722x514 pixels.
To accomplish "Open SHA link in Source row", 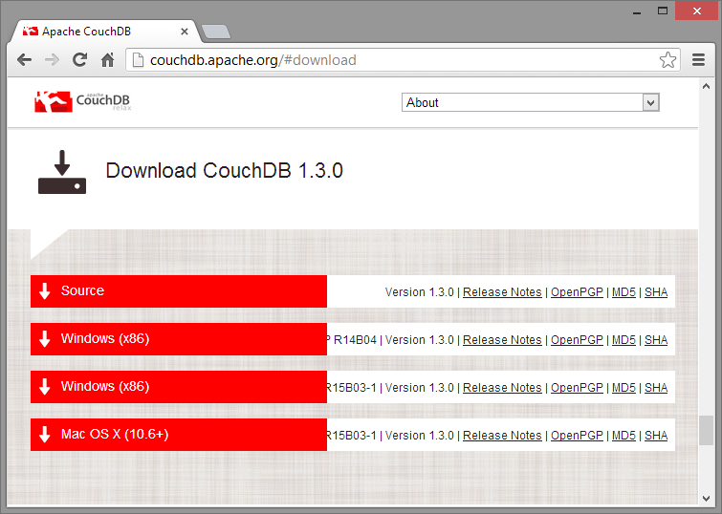I will (x=656, y=292).
